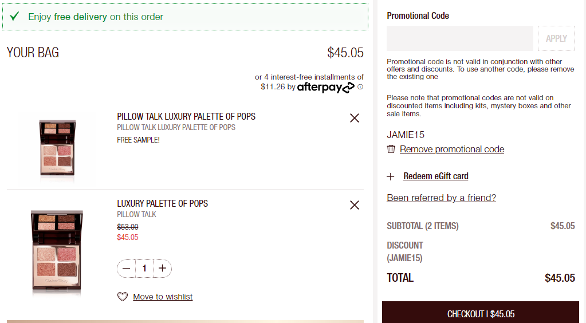Focus the promotional code input field
Image resolution: width=586 pixels, height=323 pixels.
pos(459,38)
